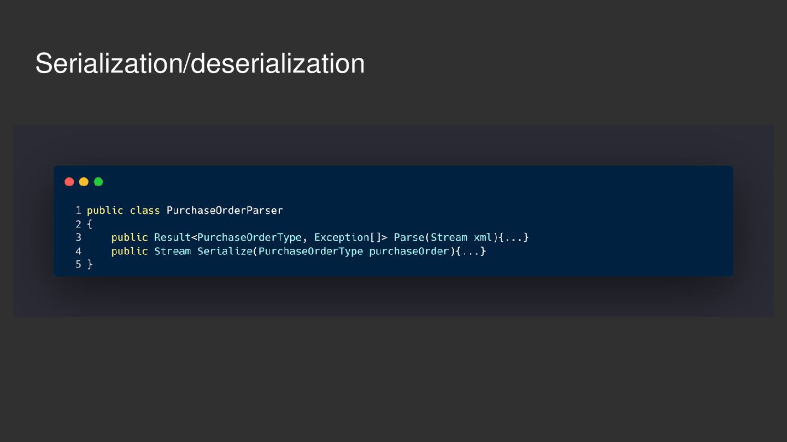Click line number 4 in the gutter
Screen dimensions: 787x442
tap(78, 251)
